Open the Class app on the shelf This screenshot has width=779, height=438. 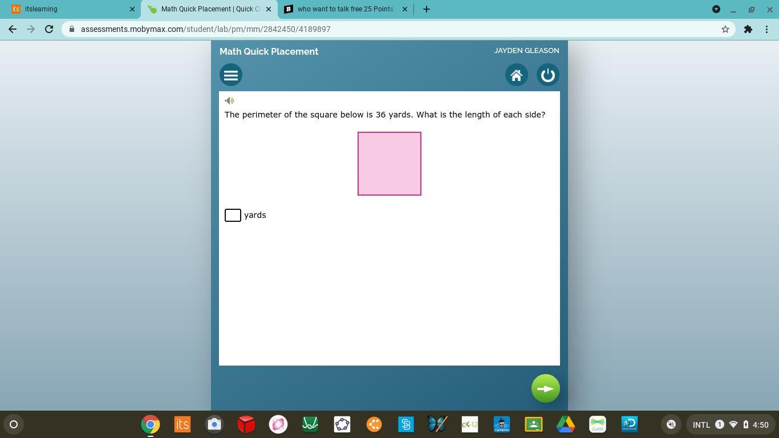click(x=598, y=424)
